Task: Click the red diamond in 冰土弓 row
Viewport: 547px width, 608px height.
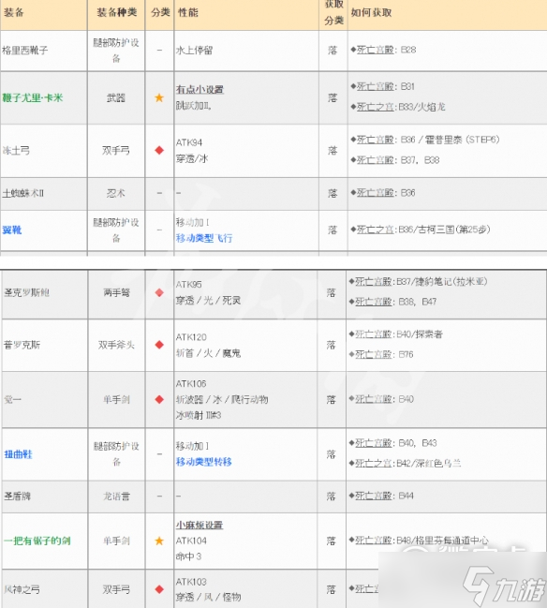Action: point(159,150)
